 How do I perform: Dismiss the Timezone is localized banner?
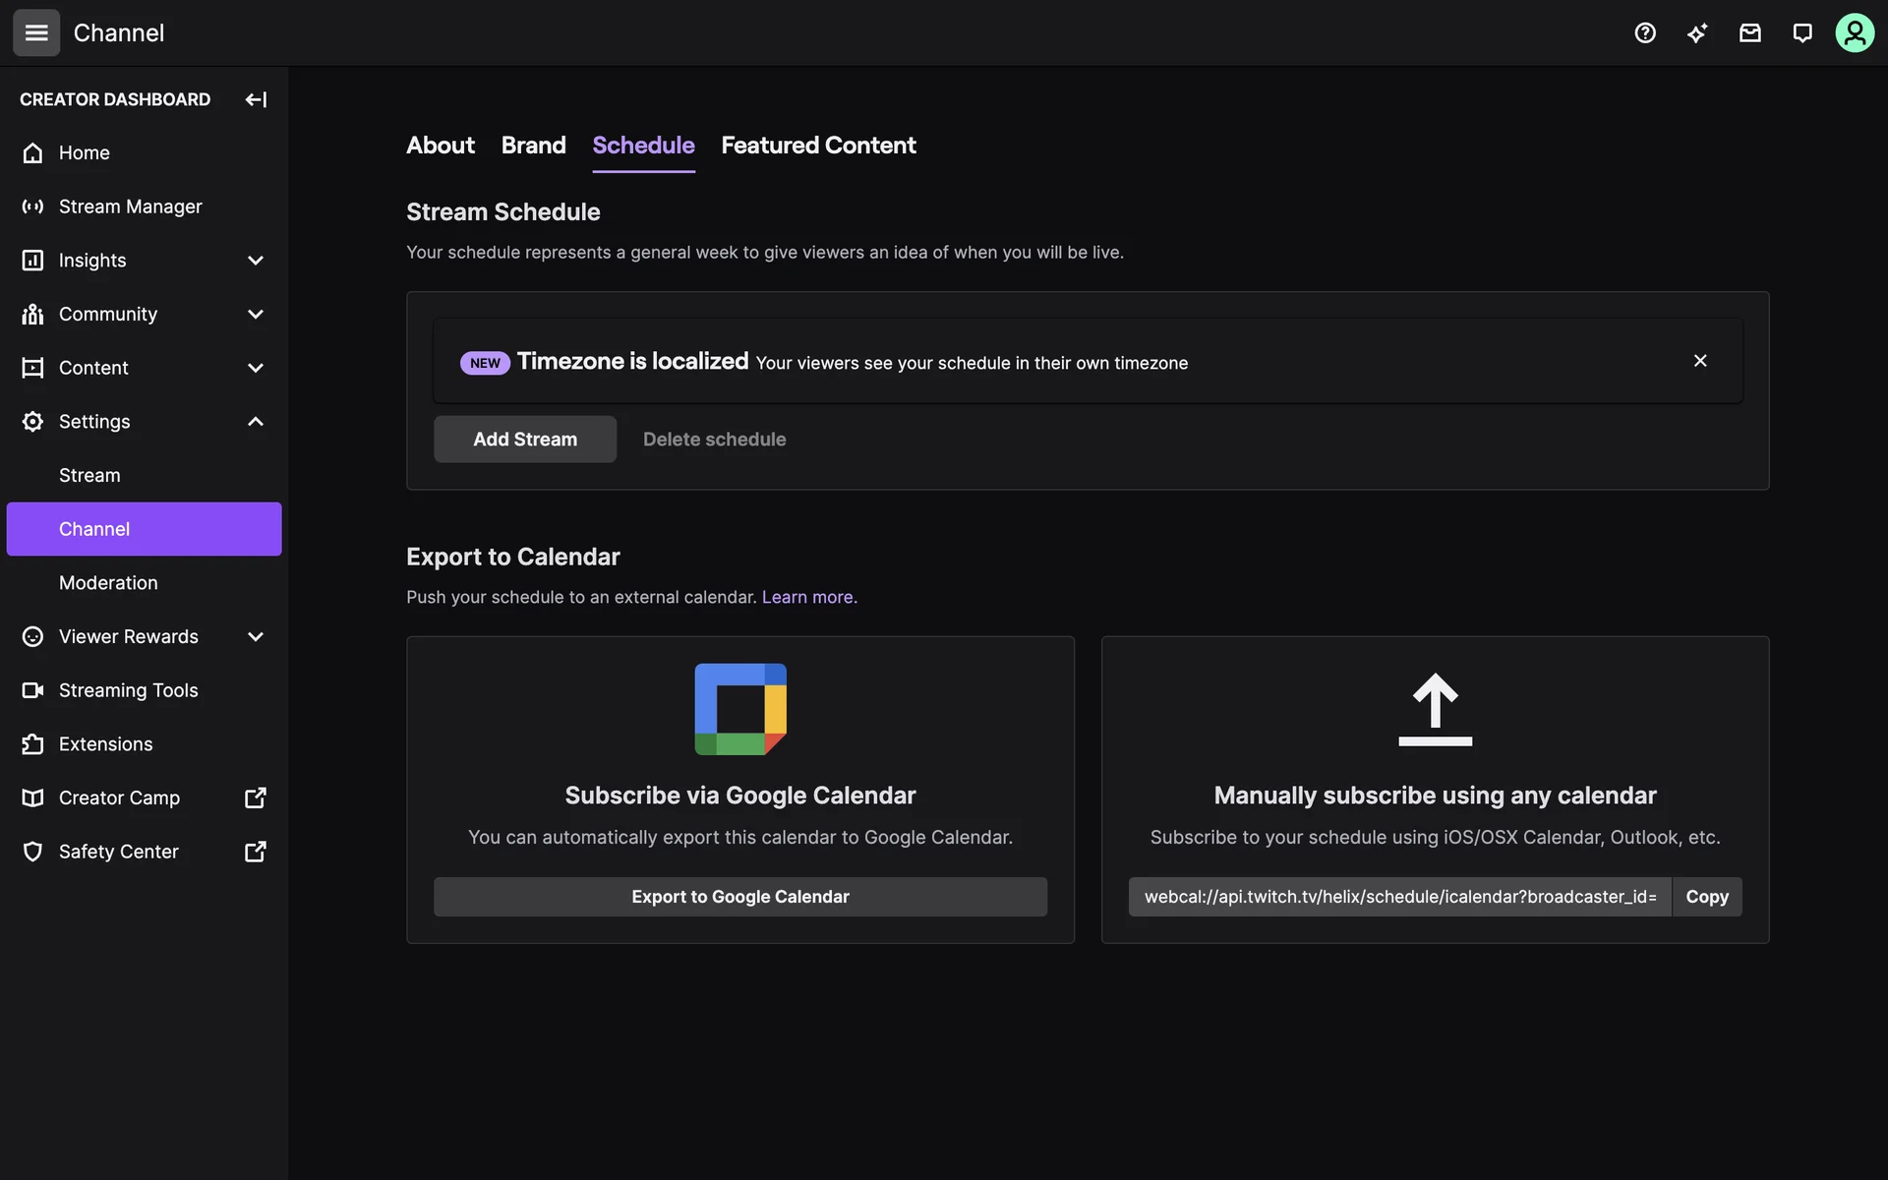1700,361
